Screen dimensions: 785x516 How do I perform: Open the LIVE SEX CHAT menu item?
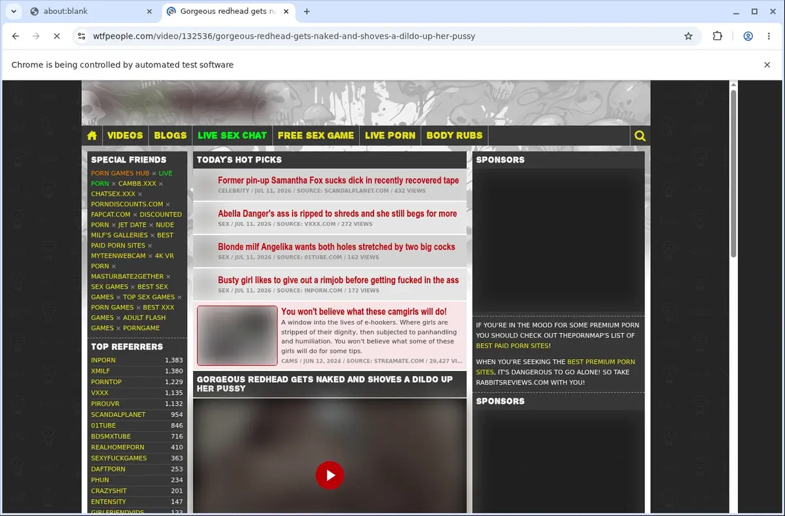[232, 135]
